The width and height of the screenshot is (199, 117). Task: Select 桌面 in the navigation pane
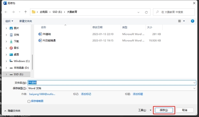[16, 54]
